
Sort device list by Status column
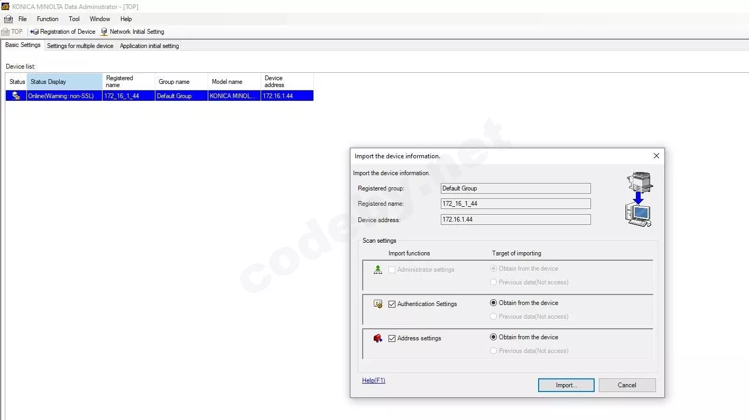coord(16,82)
